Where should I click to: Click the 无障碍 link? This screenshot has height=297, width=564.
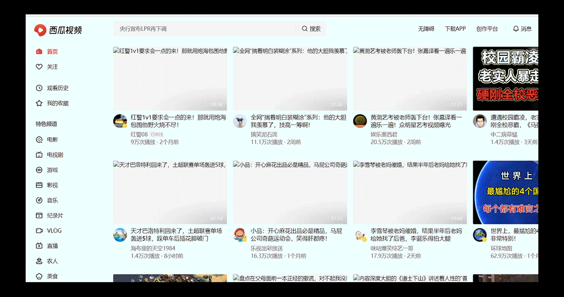pyautogui.click(x=426, y=29)
